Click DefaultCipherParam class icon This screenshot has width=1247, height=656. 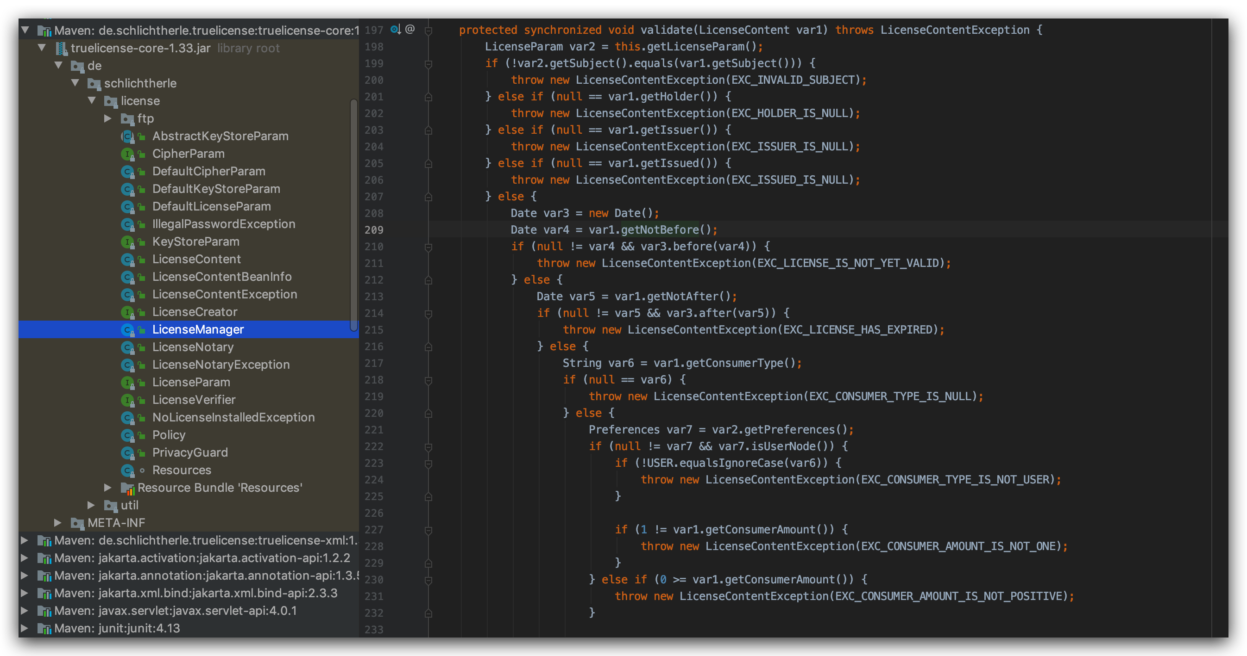click(127, 172)
